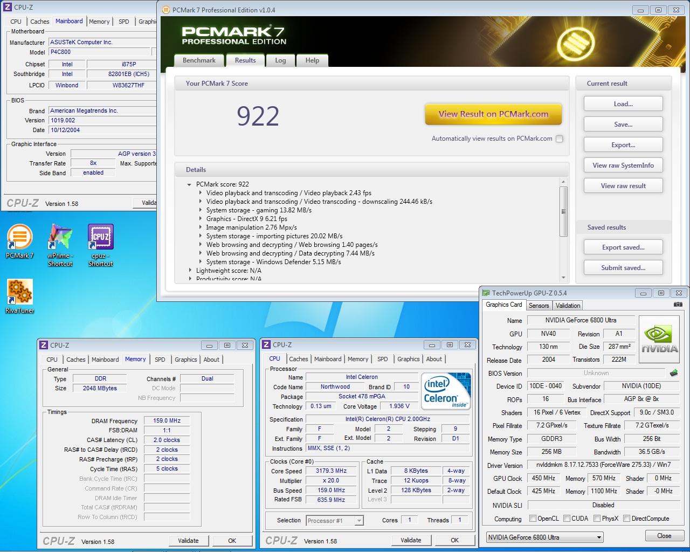This screenshot has height=552, width=690.
Task: Toggle the DirectCompute checkbox in GPU-Z
Action: tap(626, 519)
